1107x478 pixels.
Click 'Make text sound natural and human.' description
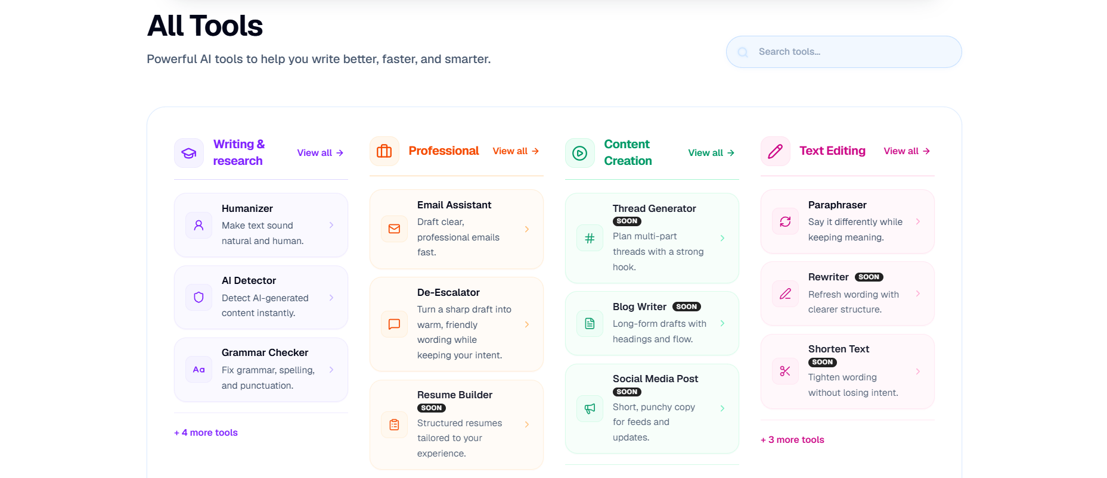click(263, 233)
